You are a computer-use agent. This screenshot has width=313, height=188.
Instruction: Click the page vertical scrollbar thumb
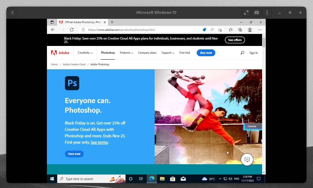pyautogui.click(x=264, y=42)
